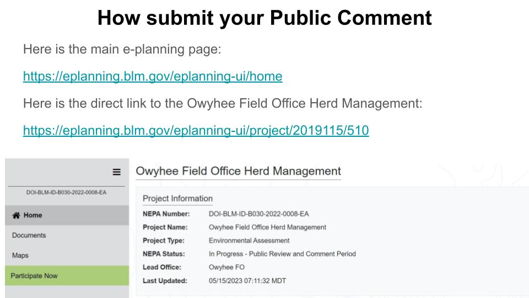Click the house icon beside Home
Screen dimensions: 529x298
pyautogui.click(x=16, y=215)
